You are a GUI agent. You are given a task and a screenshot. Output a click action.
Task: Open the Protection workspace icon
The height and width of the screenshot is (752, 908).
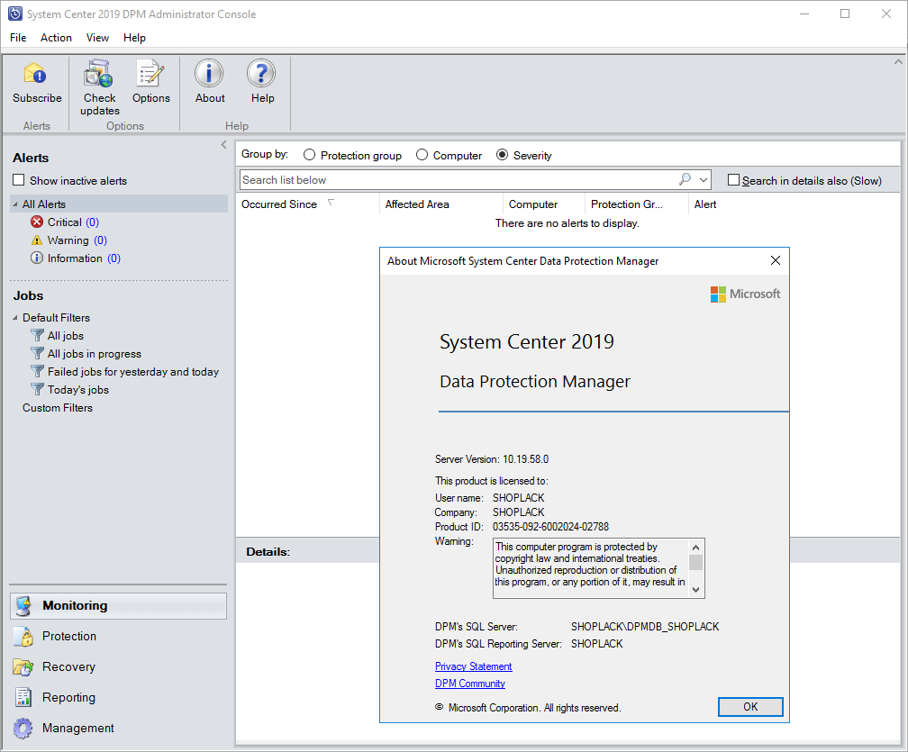pyautogui.click(x=23, y=636)
